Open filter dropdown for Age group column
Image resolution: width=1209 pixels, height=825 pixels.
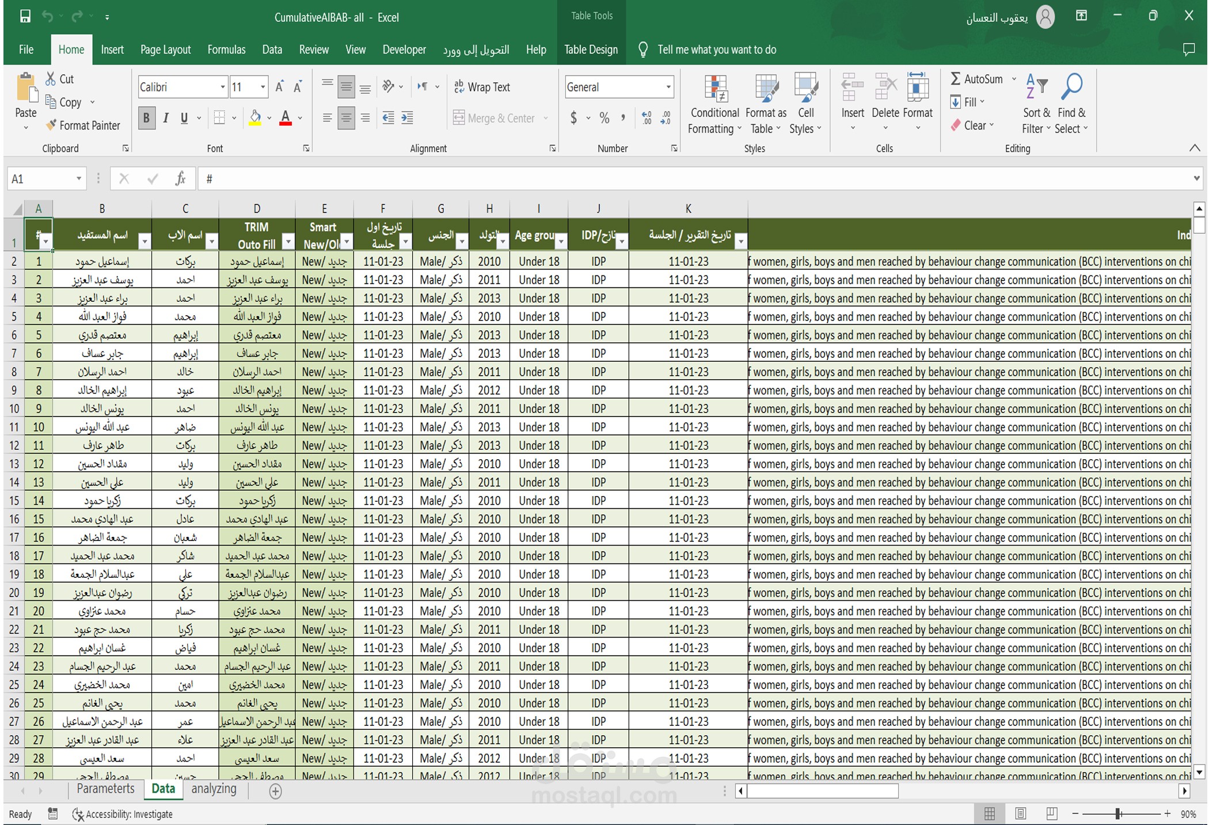561,242
